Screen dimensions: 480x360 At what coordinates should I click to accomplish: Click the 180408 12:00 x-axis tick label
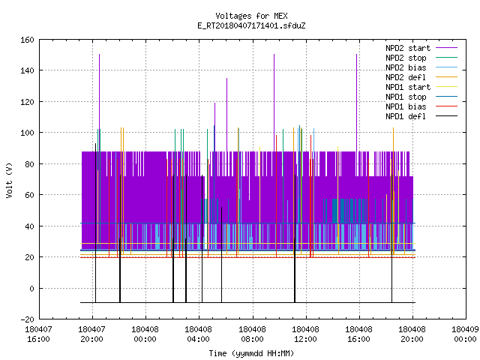305,334
